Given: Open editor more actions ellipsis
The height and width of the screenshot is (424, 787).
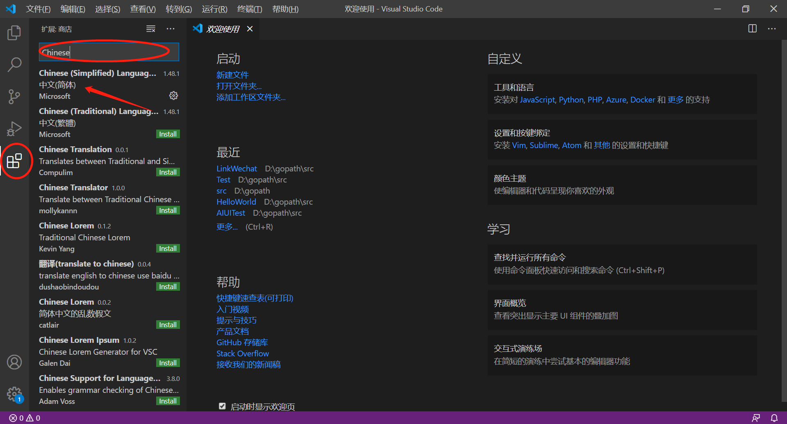Looking at the screenshot, I should [772, 29].
